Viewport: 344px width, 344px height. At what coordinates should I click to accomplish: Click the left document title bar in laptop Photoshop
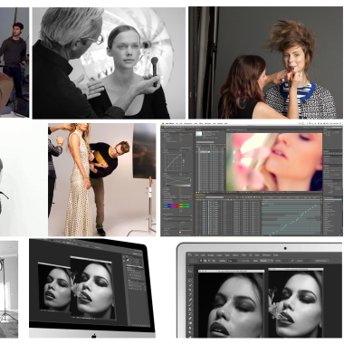coord(232,271)
